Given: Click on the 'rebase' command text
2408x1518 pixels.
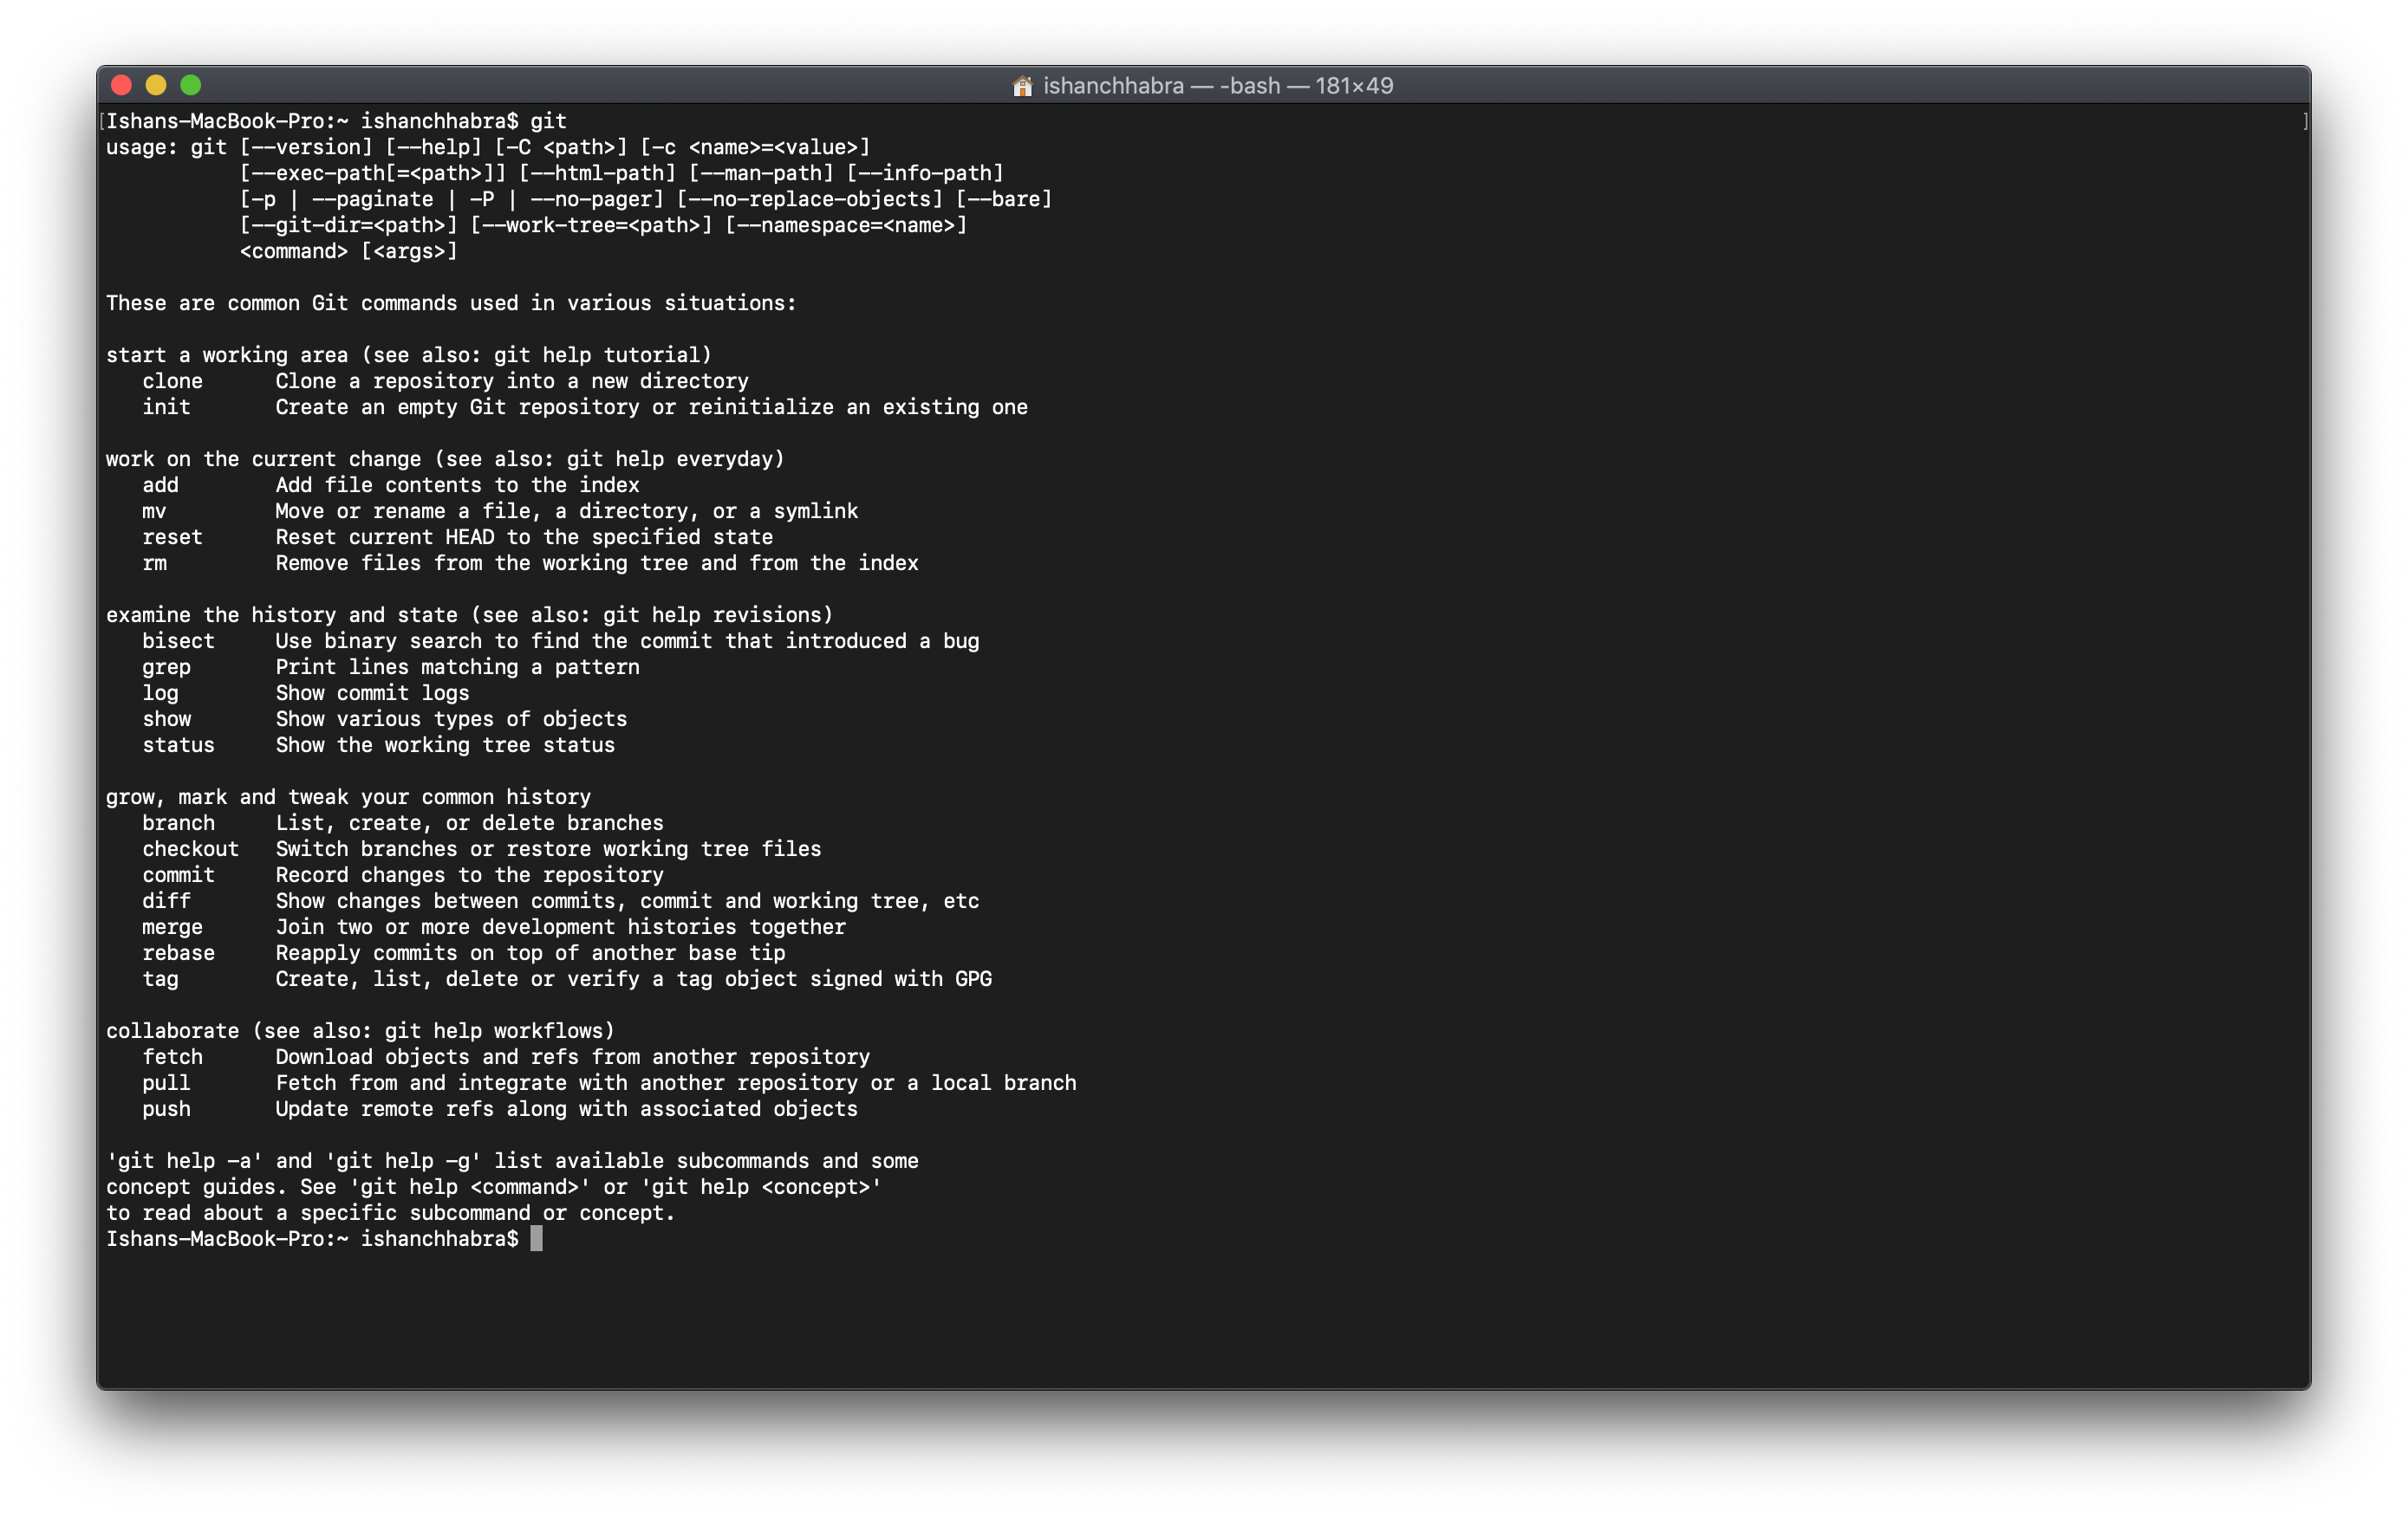Looking at the screenshot, I should point(178,953).
